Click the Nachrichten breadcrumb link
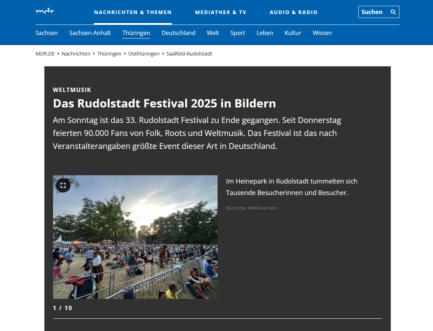433x331 pixels. [76, 54]
